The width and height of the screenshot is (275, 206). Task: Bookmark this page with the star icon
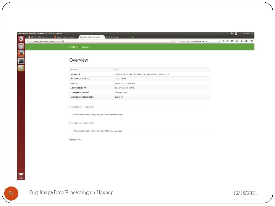tap(223, 41)
